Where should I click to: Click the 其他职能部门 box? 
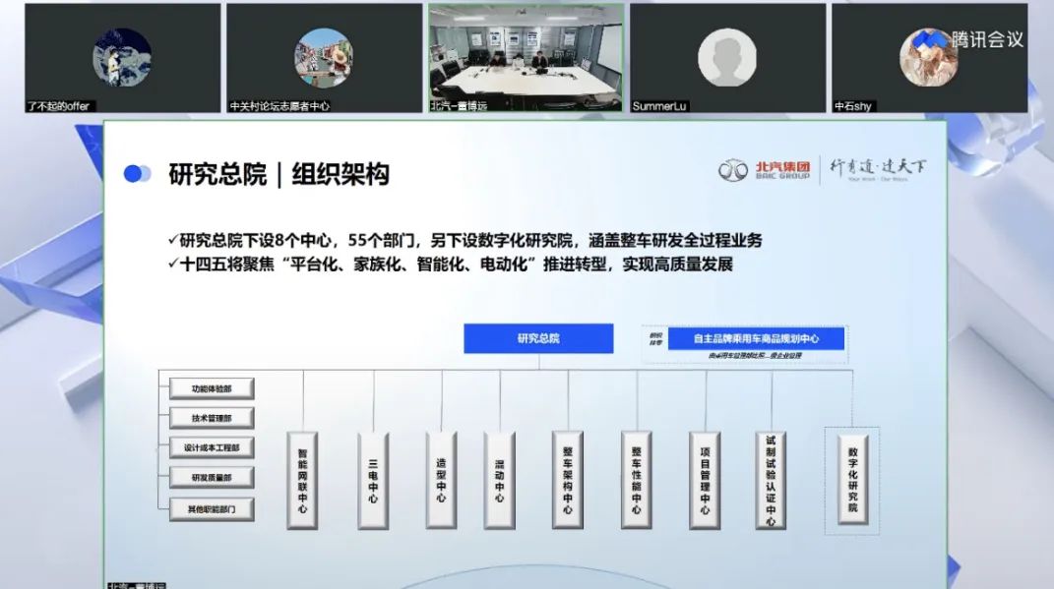(x=212, y=509)
